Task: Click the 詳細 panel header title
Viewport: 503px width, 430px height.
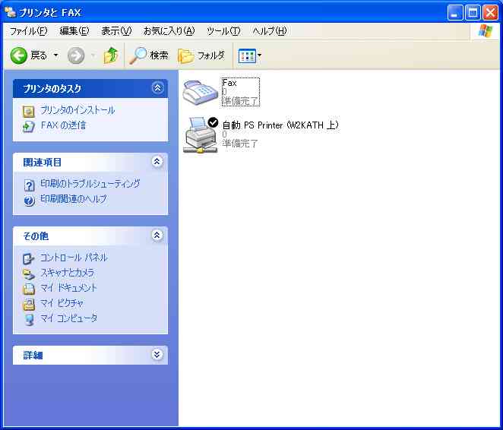Action: (33, 356)
